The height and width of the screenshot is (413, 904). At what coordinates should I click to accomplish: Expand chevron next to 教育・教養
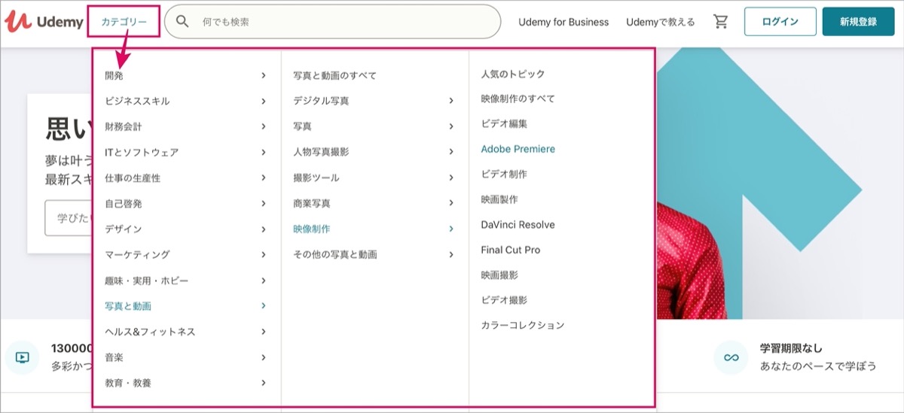tap(264, 382)
